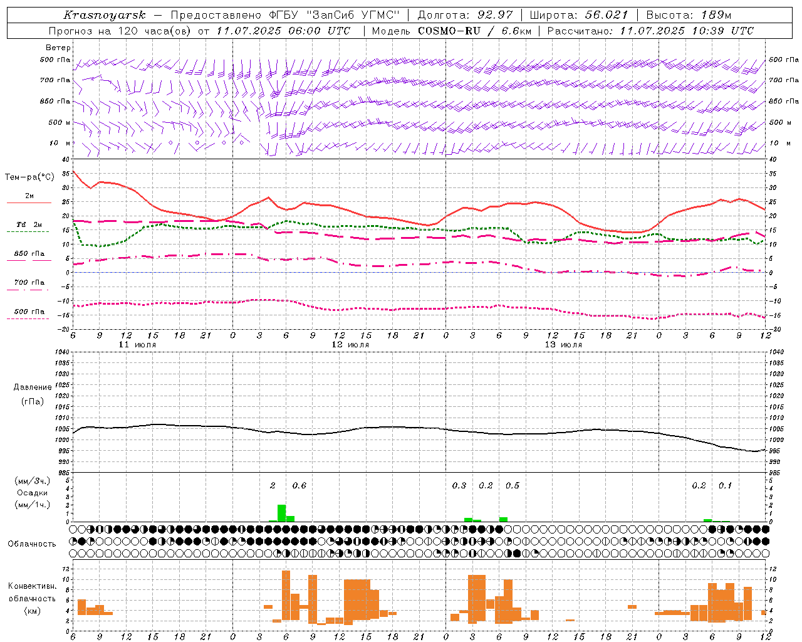The width and height of the screenshot is (802, 642).
Task: Click the 1040 value on left pressure axis
Action: (x=62, y=352)
